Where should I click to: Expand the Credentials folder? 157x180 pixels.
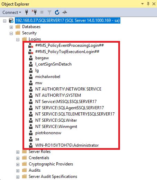click(x=18, y=158)
